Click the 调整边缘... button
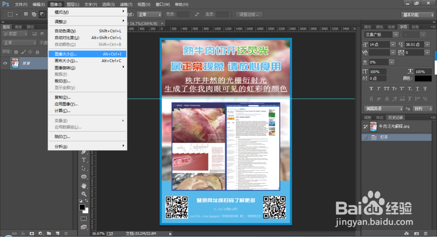This screenshot has width=437, height=237. pos(249,14)
